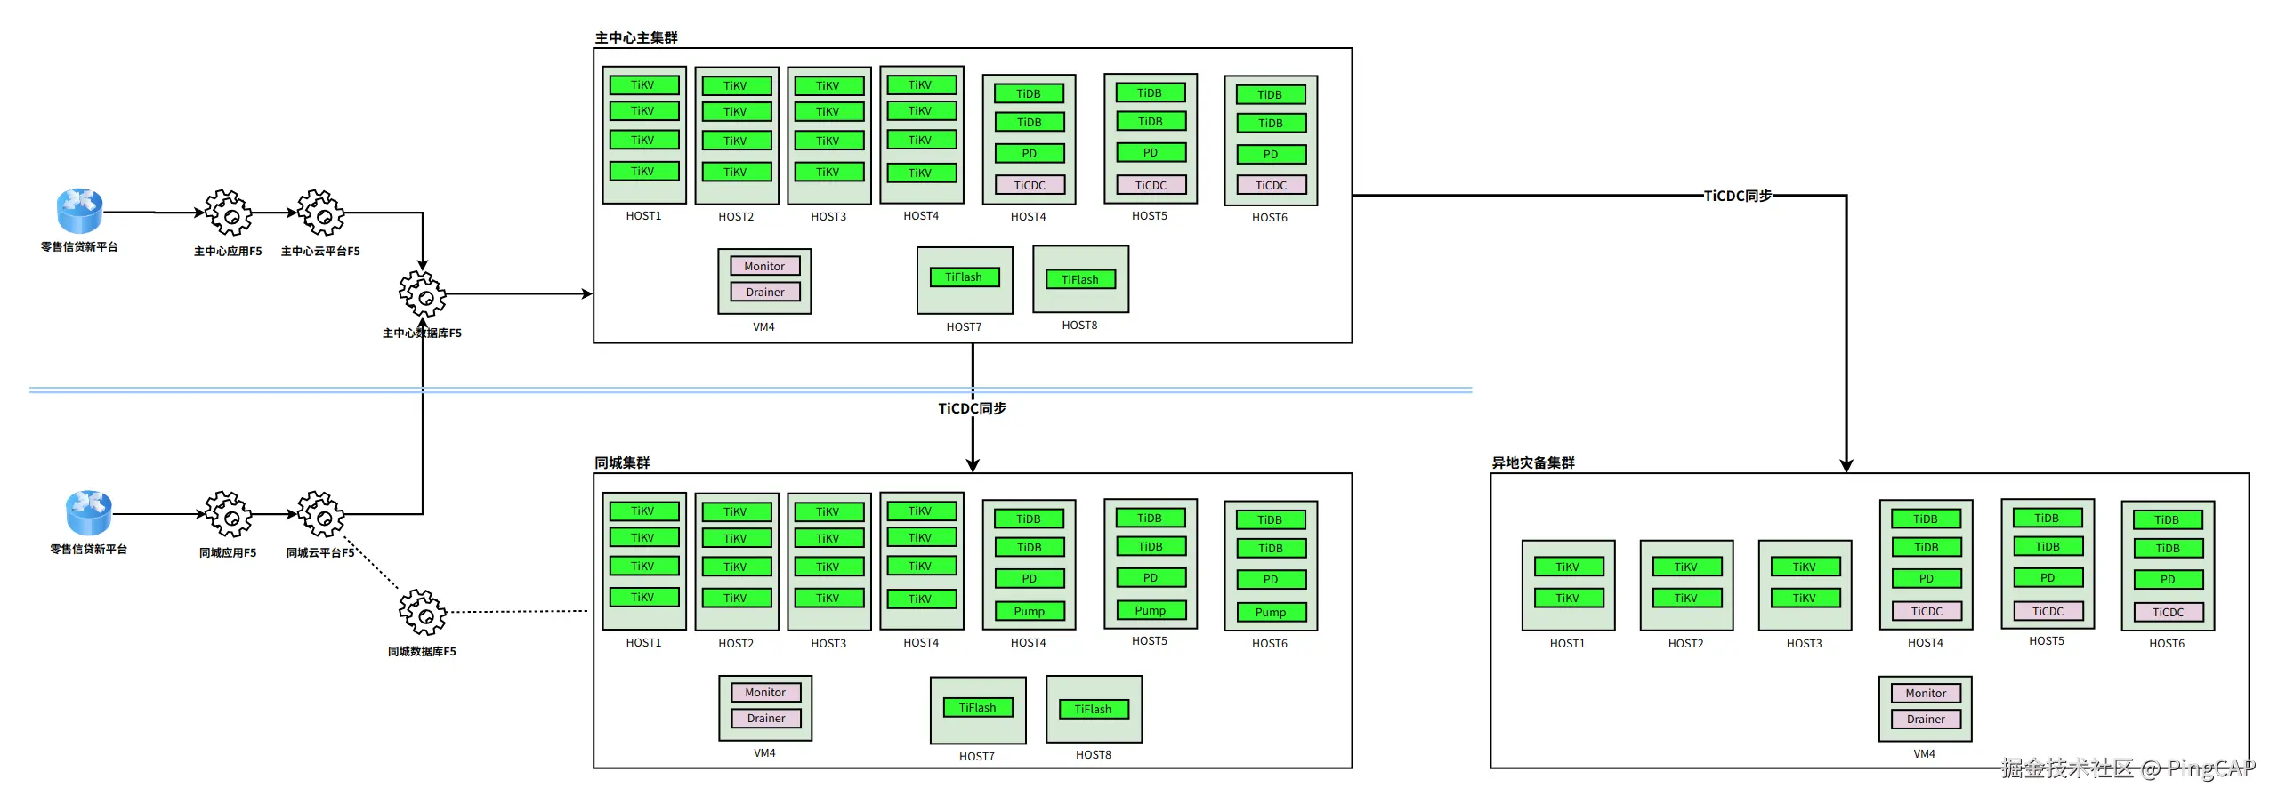Select the 同城应用F5 gear icon
Screen dimensions: 2278x804
pyautogui.click(x=229, y=514)
